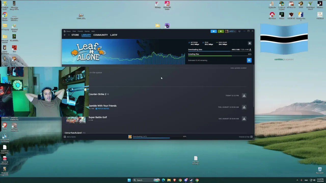Viewport: 326px width, 183px height.
Task: Click Add a Game in Steam
Action: click(70, 137)
